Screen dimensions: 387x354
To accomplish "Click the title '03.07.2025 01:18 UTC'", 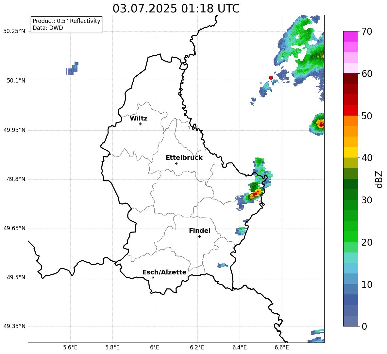I will (x=176, y=9).
